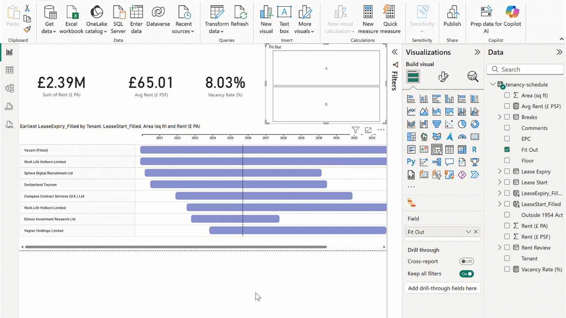The image size is (566, 318).
Task: Select the donut chart visual
Action: (x=474, y=124)
